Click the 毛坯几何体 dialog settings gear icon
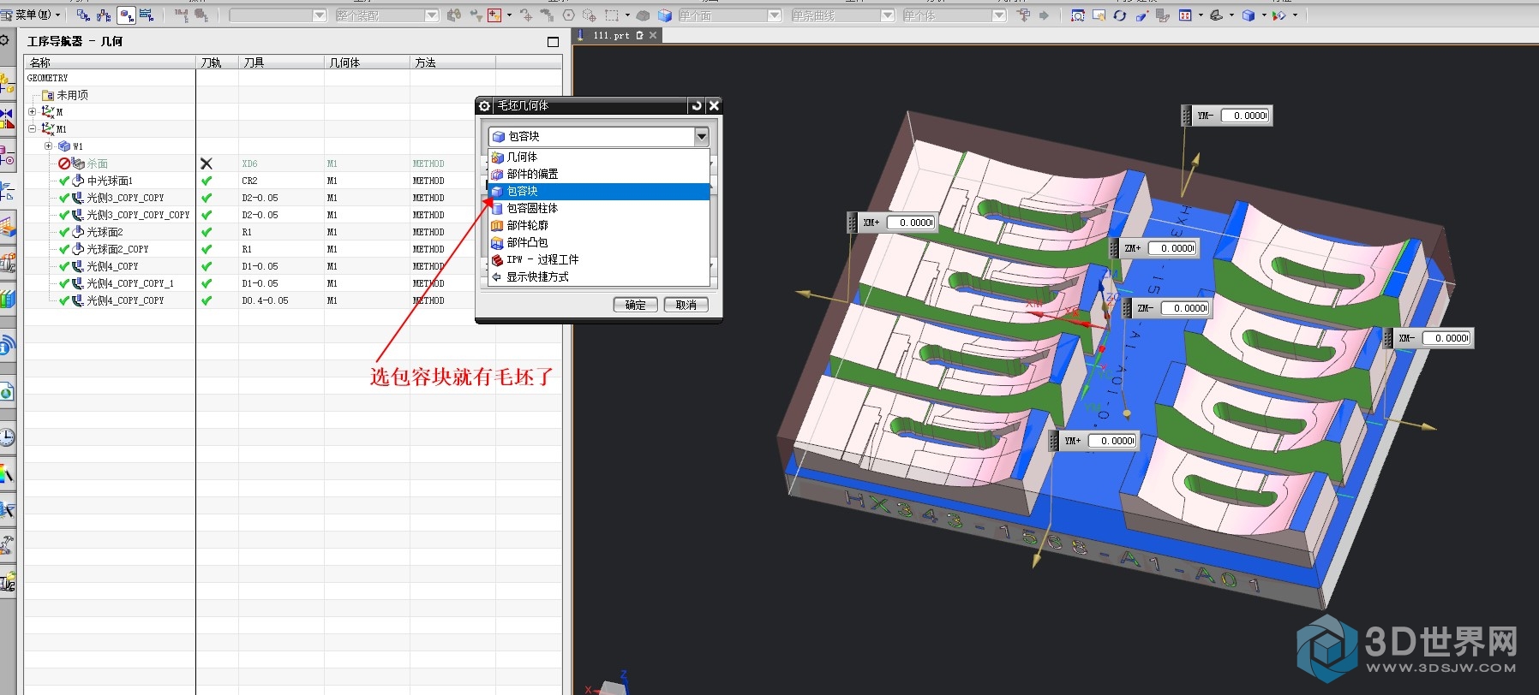Viewport: 1539px width, 695px height. tap(485, 105)
